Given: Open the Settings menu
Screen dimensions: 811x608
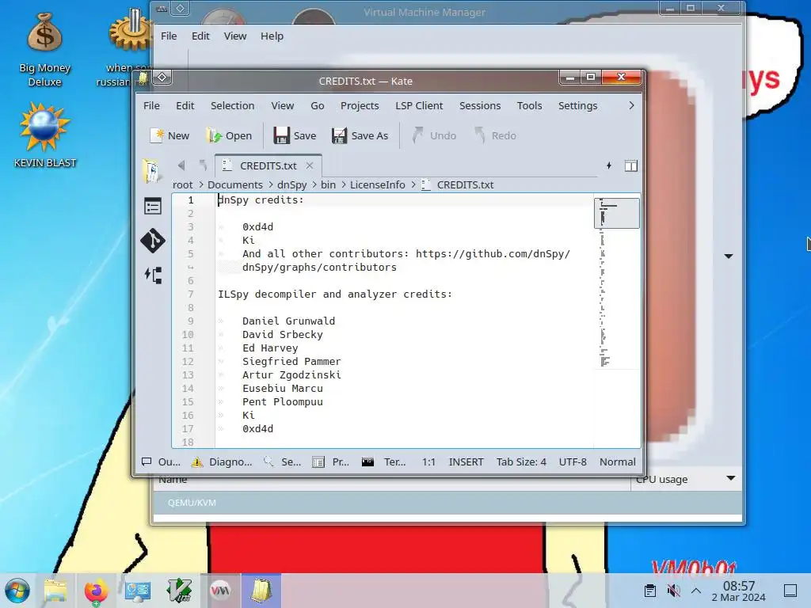Looking at the screenshot, I should point(577,105).
